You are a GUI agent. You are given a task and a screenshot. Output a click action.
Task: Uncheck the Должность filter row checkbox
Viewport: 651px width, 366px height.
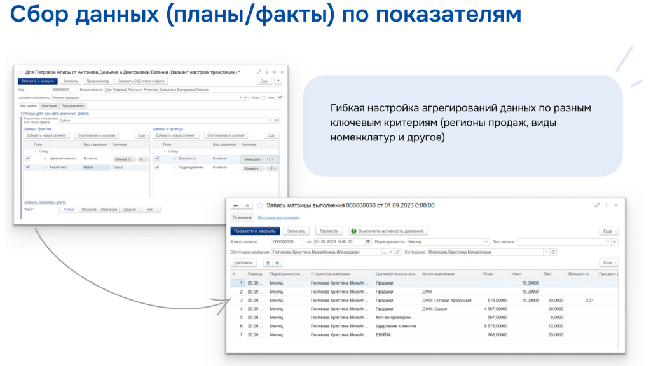point(157,158)
